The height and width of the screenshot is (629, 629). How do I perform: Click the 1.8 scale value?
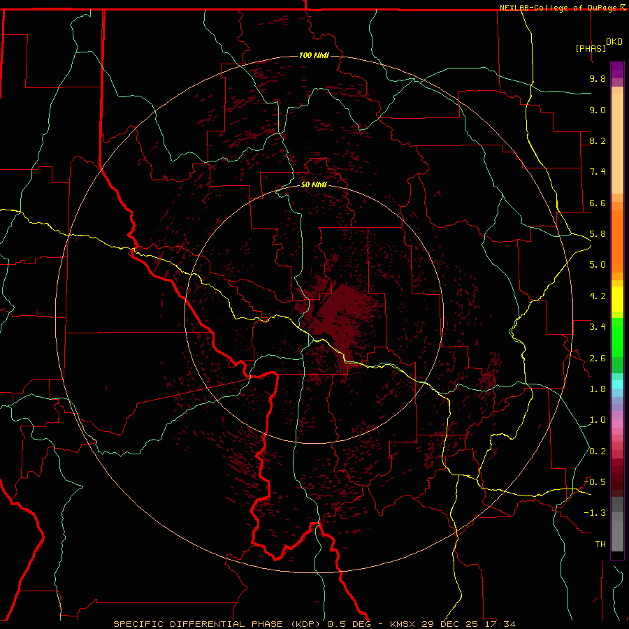click(x=598, y=389)
